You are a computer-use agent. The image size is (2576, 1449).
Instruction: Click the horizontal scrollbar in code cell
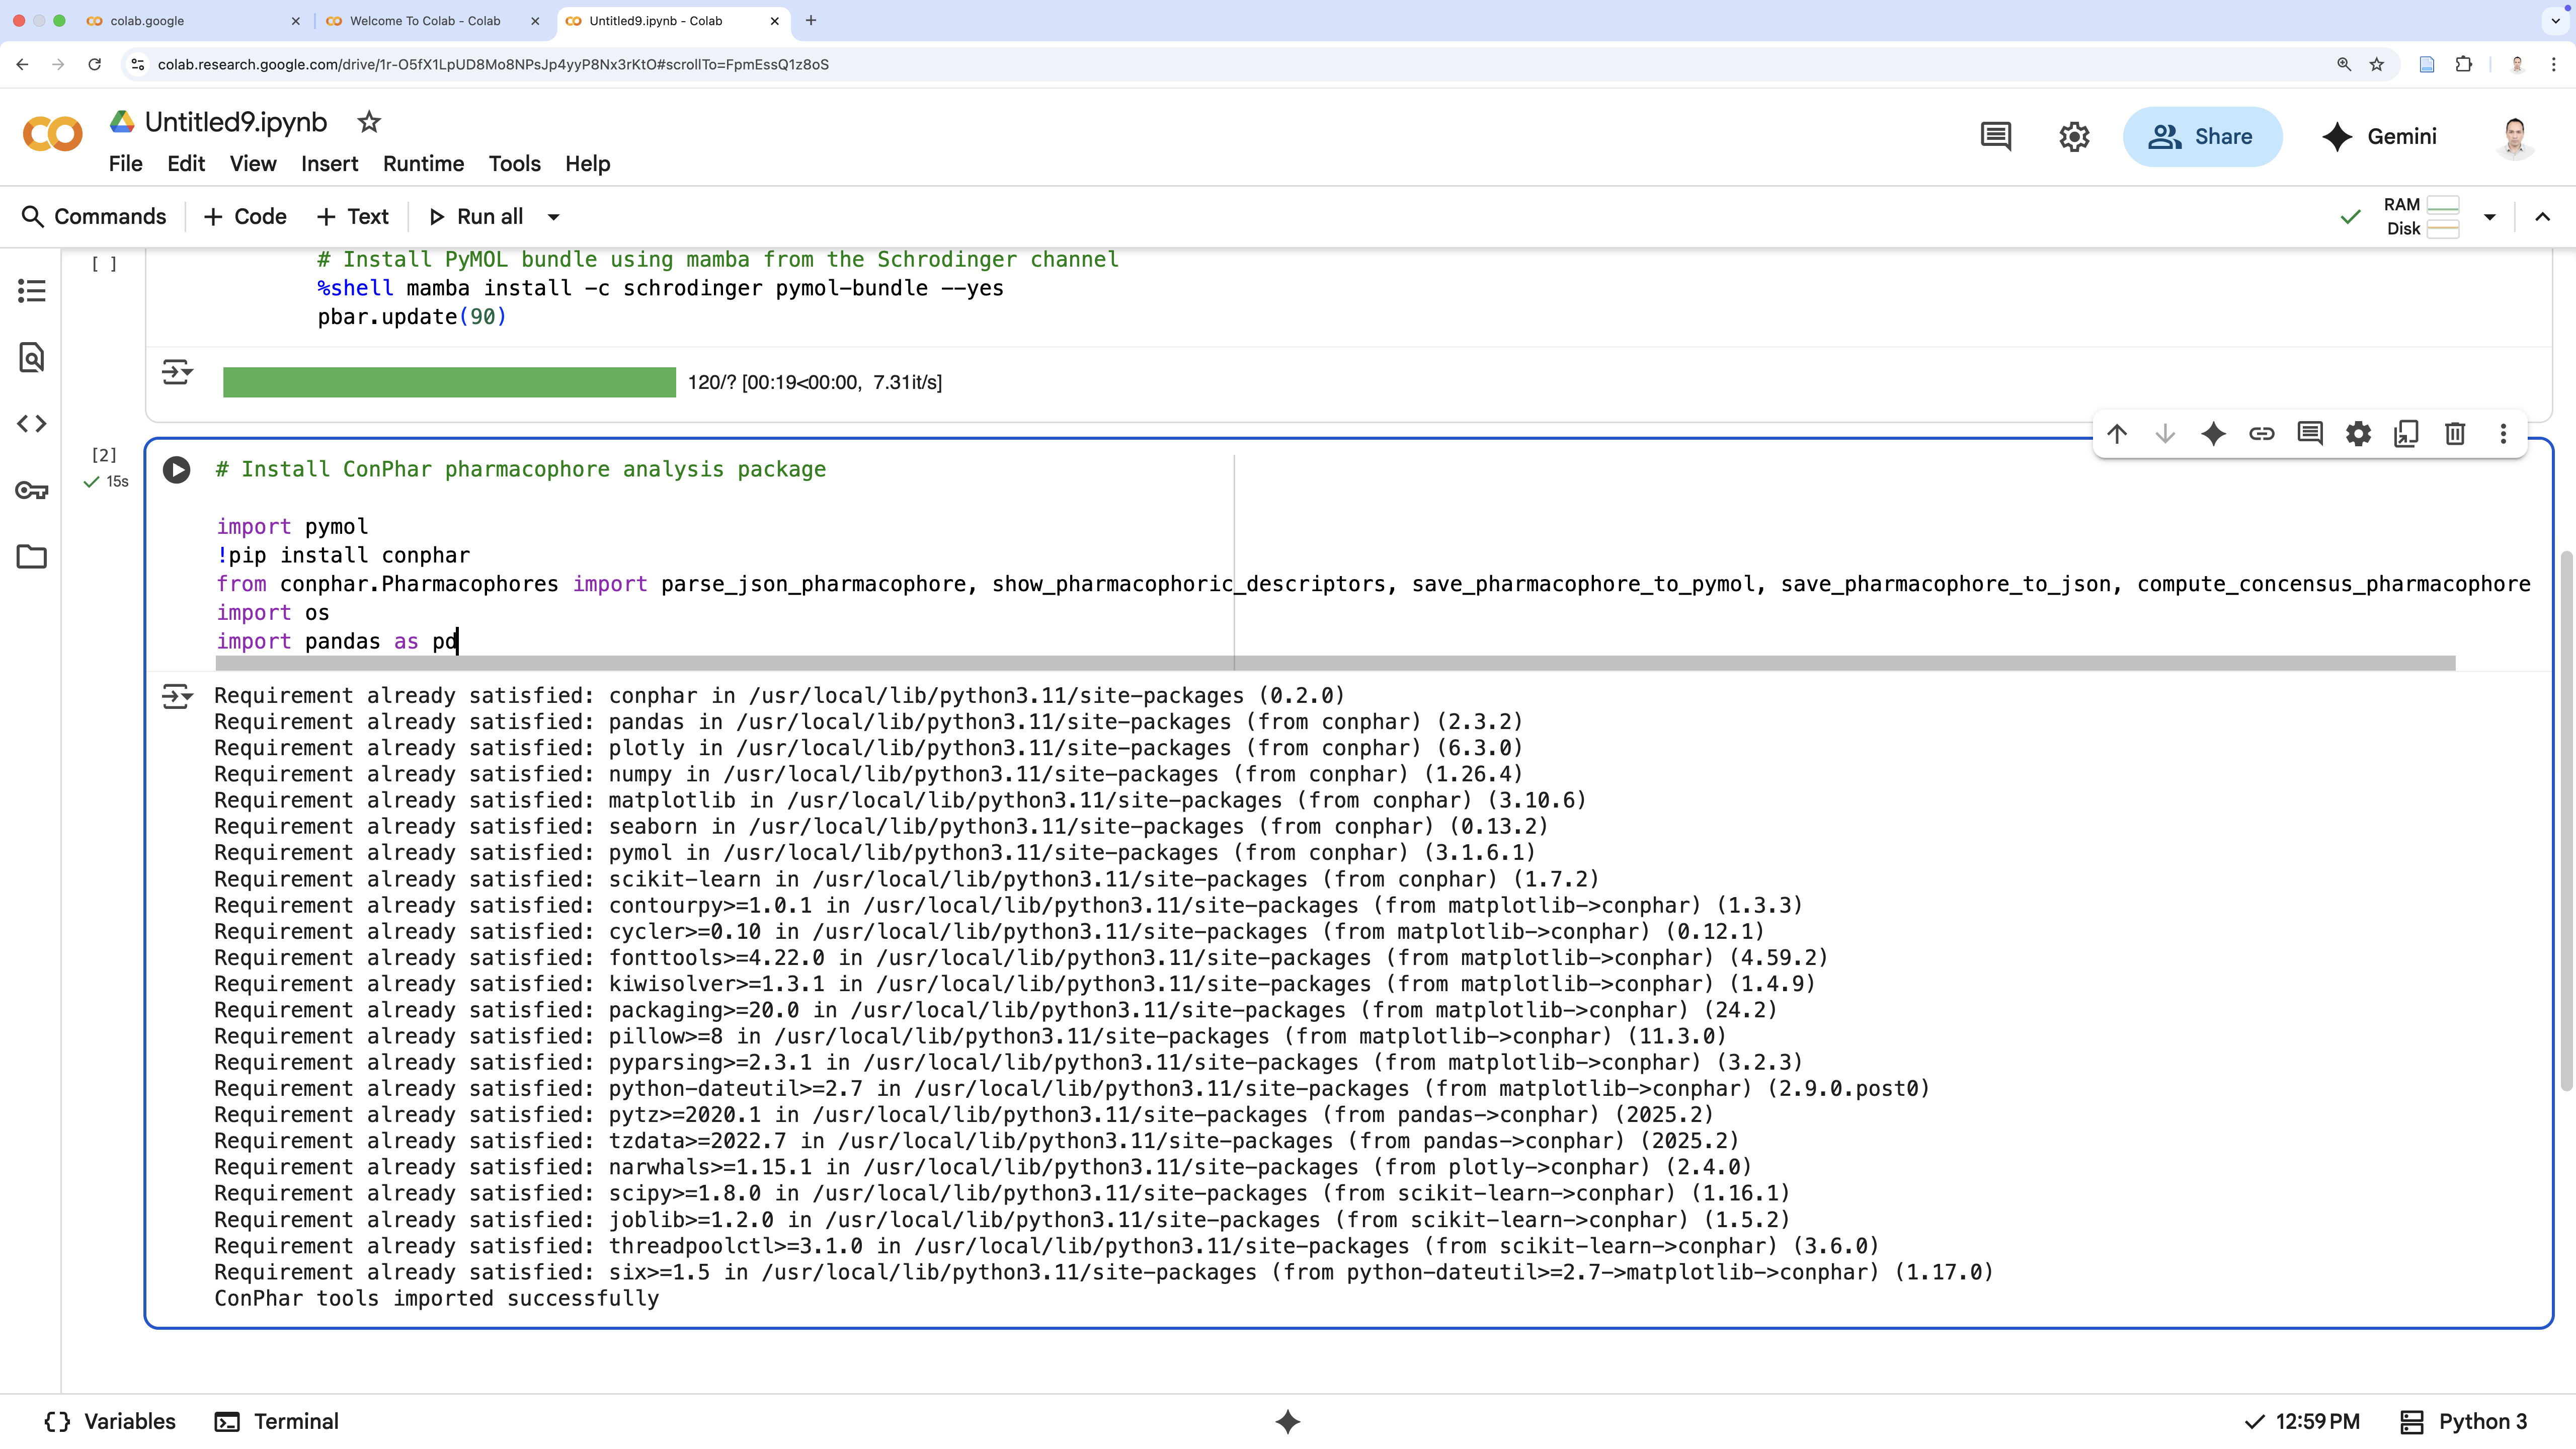(x=1335, y=663)
